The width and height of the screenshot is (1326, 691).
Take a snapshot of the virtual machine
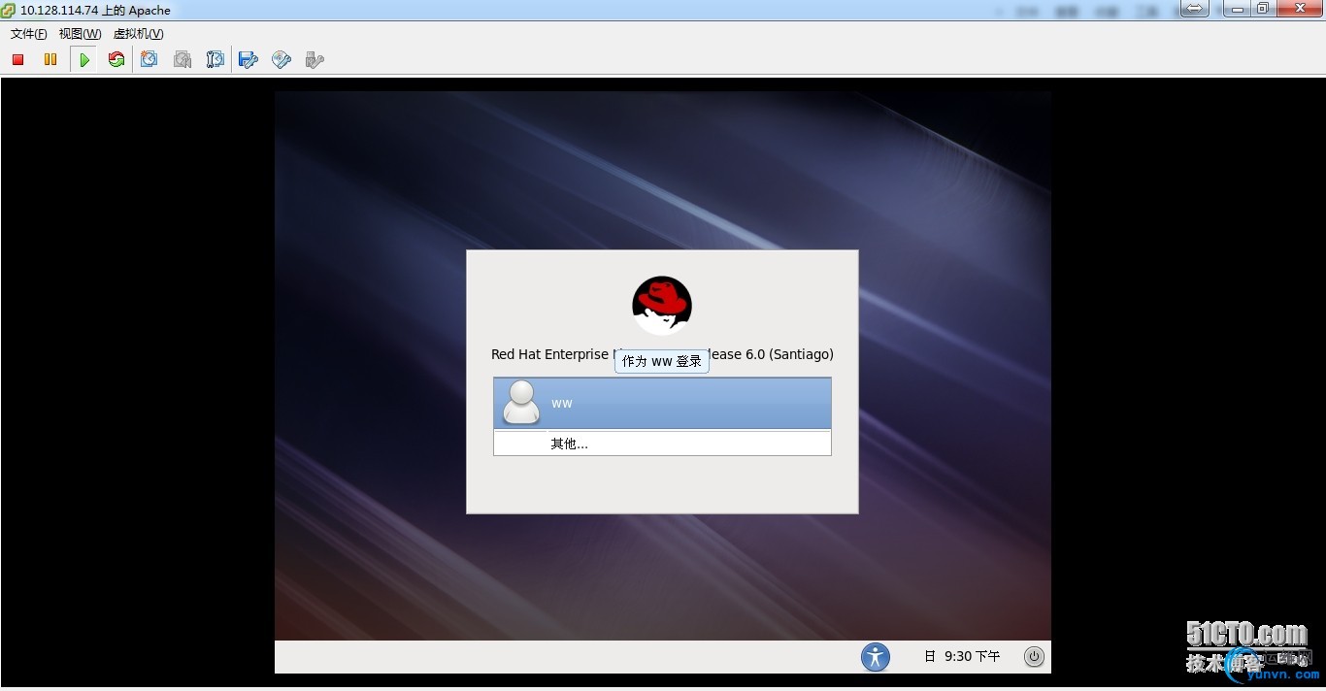click(149, 59)
